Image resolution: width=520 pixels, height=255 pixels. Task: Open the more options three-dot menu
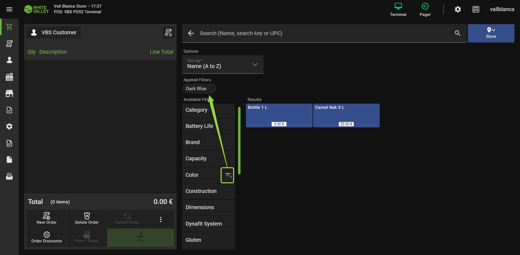click(x=161, y=219)
